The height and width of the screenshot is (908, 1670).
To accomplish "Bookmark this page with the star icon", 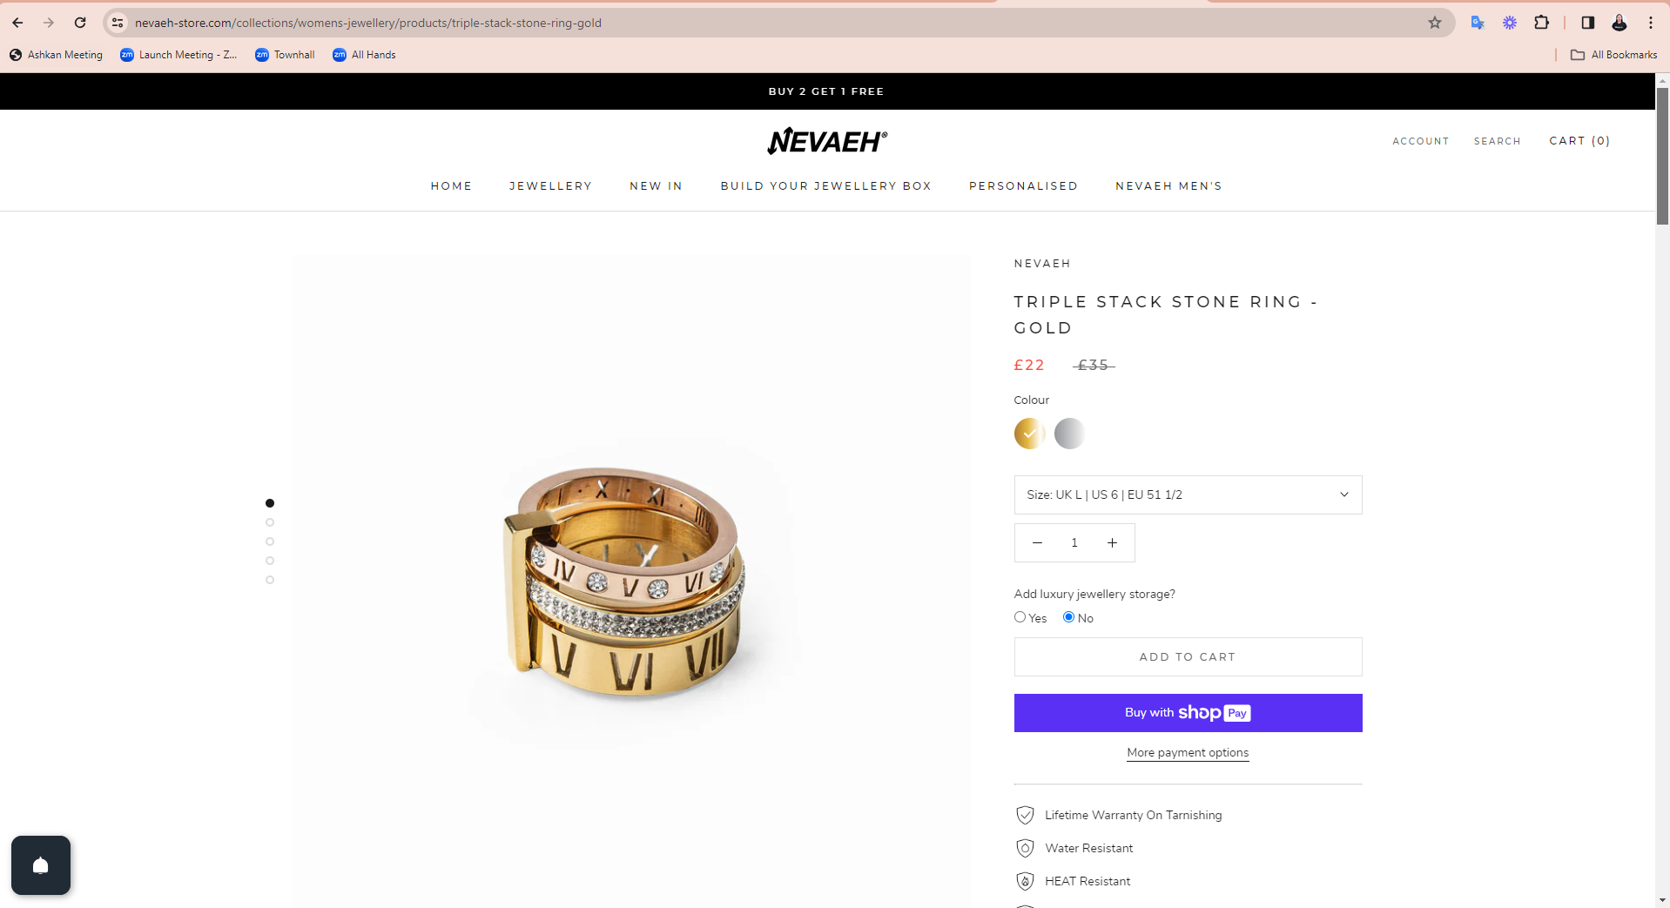I will (x=1435, y=23).
